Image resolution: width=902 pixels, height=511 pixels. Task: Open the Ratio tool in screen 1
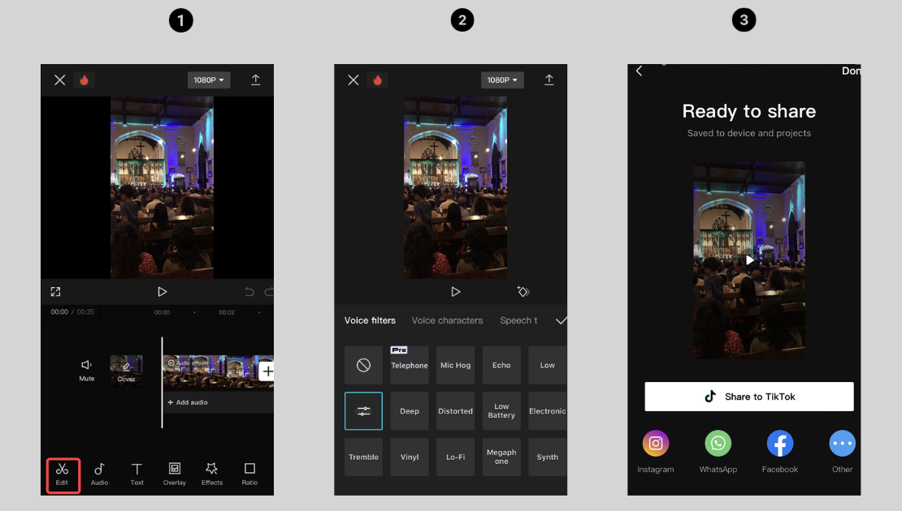point(249,474)
